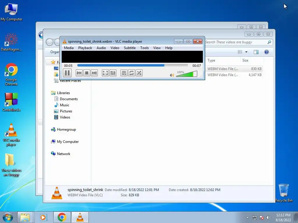Click the Explorer search magnifier icon

(x=269, y=42)
